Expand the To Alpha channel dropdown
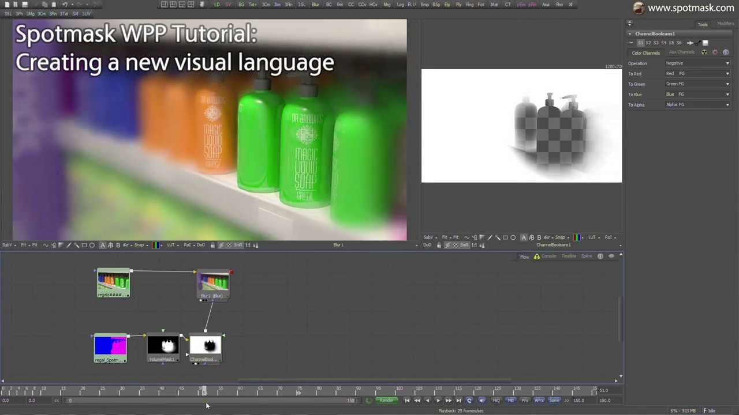This screenshot has width=739, height=415. 697,105
